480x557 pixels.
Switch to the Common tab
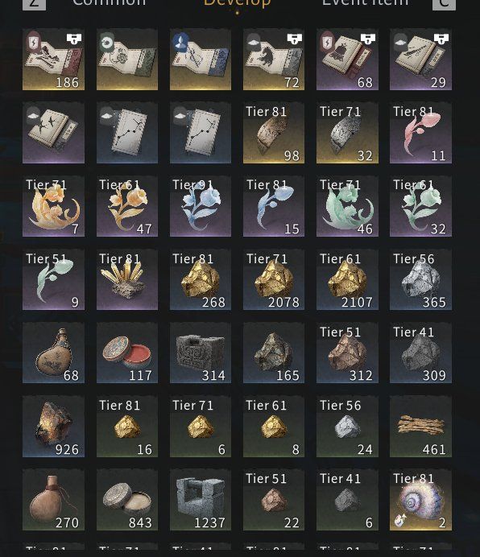click(110, 3)
